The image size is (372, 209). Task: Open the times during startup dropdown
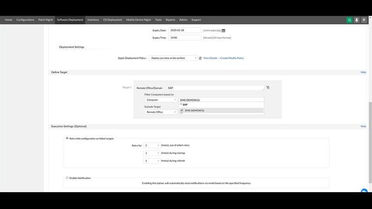pyautogui.click(x=152, y=153)
